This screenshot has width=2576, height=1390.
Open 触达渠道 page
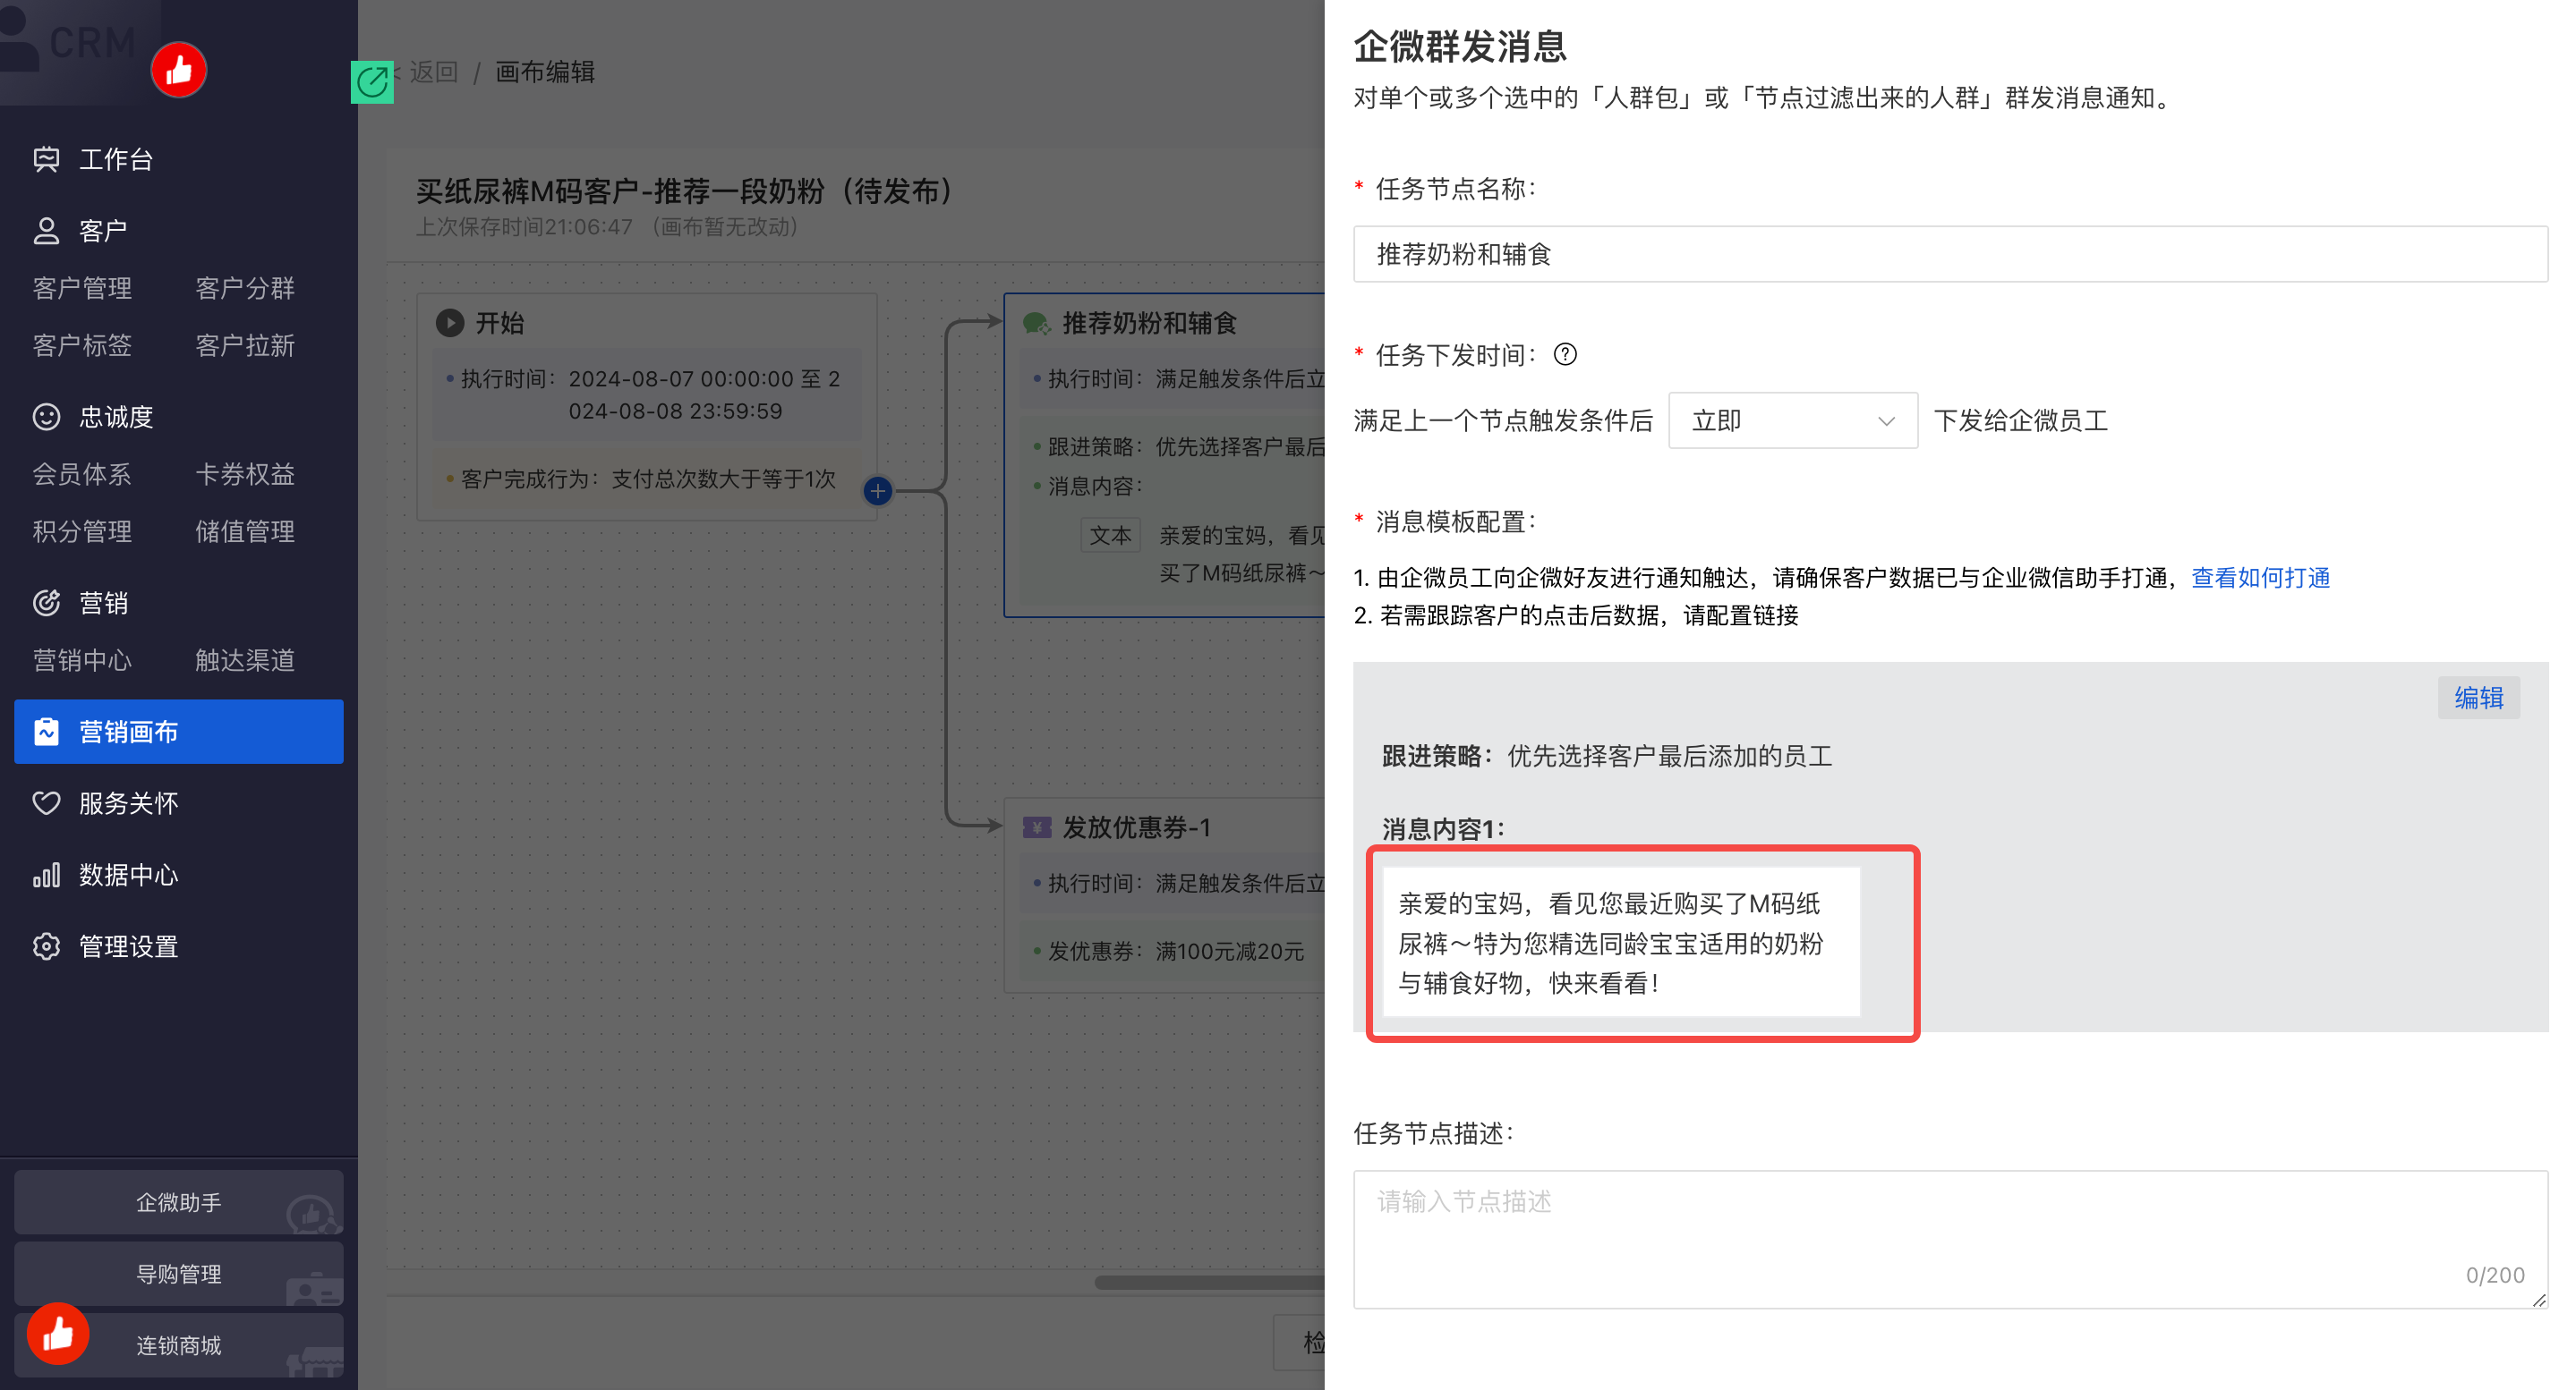245,660
